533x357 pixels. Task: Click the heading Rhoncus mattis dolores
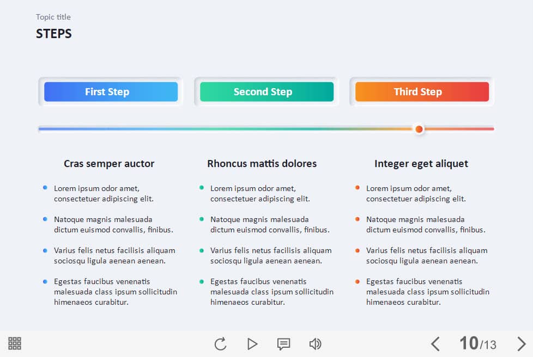[262, 163]
